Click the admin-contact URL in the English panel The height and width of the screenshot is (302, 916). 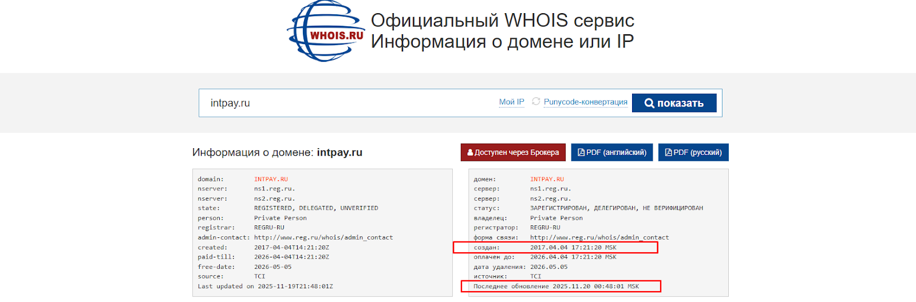coord(323,237)
